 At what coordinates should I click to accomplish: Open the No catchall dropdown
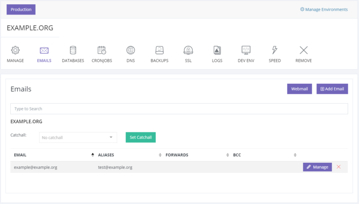pyautogui.click(x=78, y=138)
